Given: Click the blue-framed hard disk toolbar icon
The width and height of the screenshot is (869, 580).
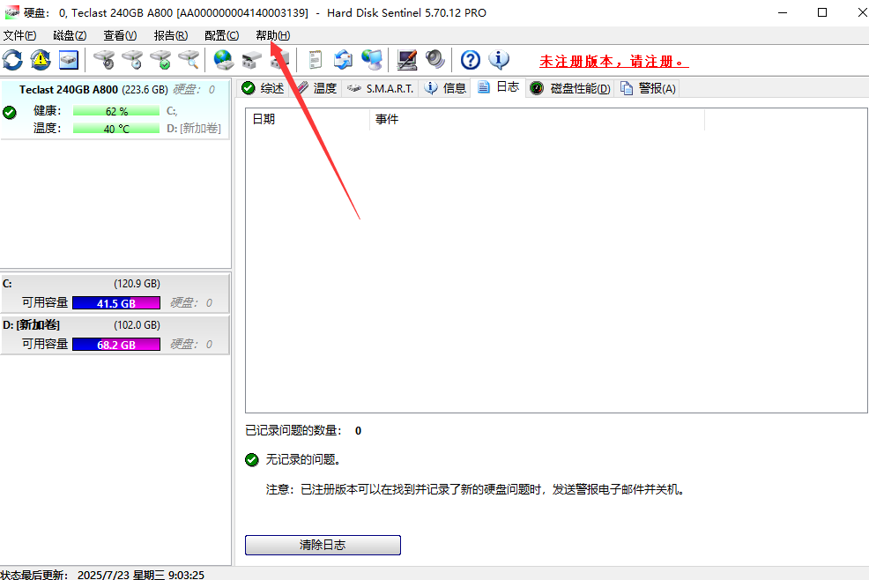Looking at the screenshot, I should point(69,60).
